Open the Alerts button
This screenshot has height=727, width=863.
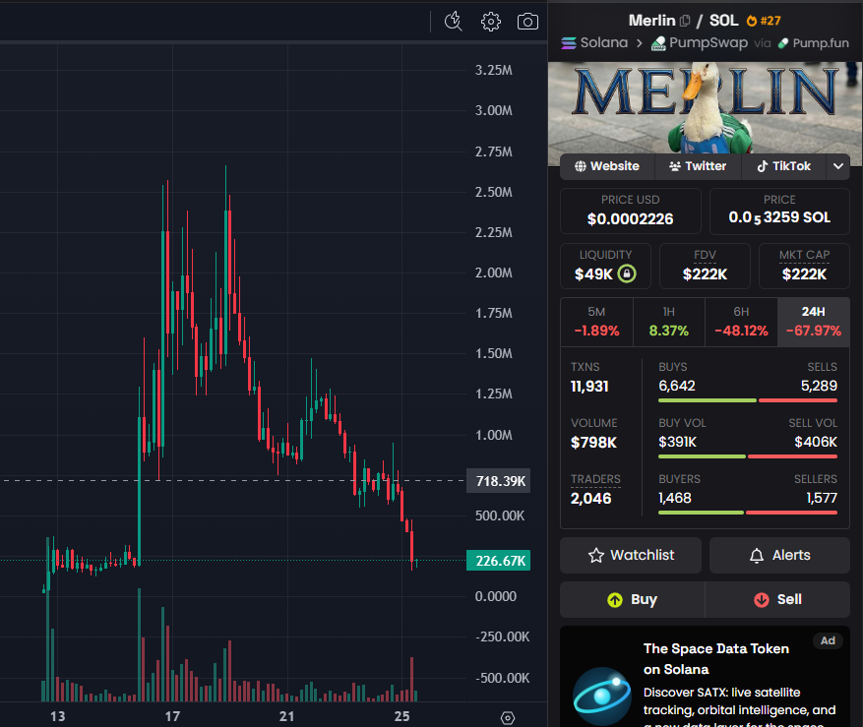click(779, 555)
